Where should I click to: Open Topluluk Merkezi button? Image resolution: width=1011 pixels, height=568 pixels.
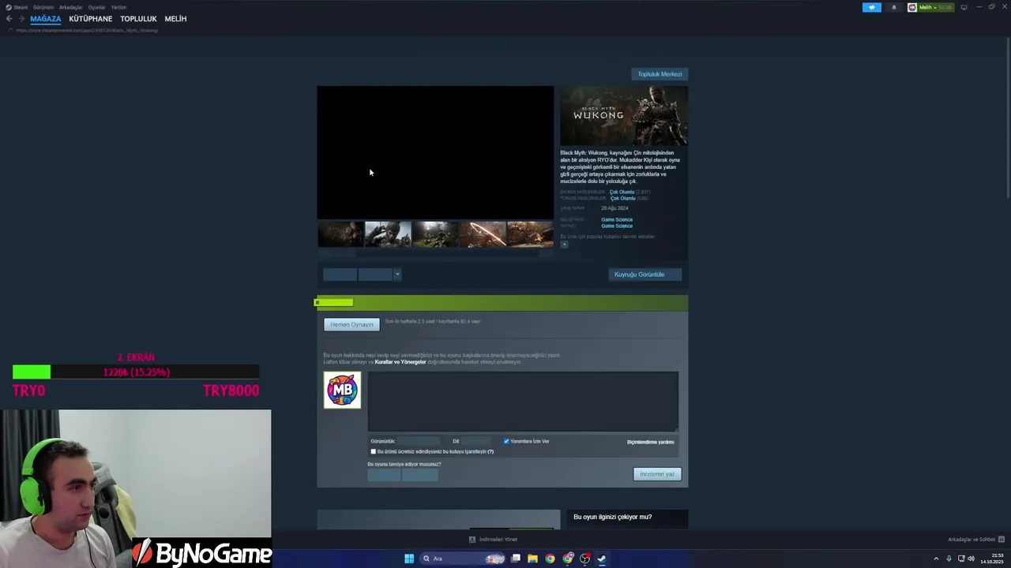(x=660, y=74)
